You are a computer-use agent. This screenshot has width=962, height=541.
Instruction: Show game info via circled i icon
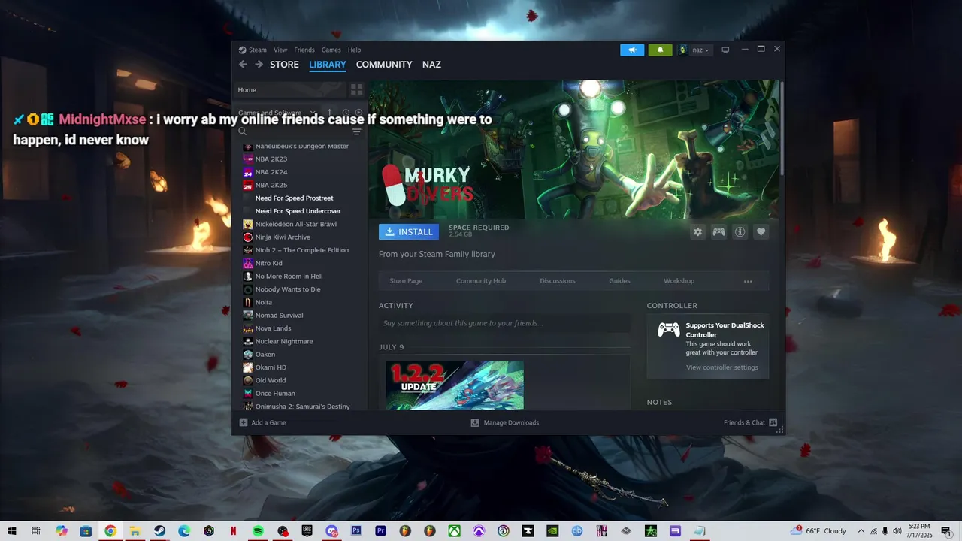(740, 232)
